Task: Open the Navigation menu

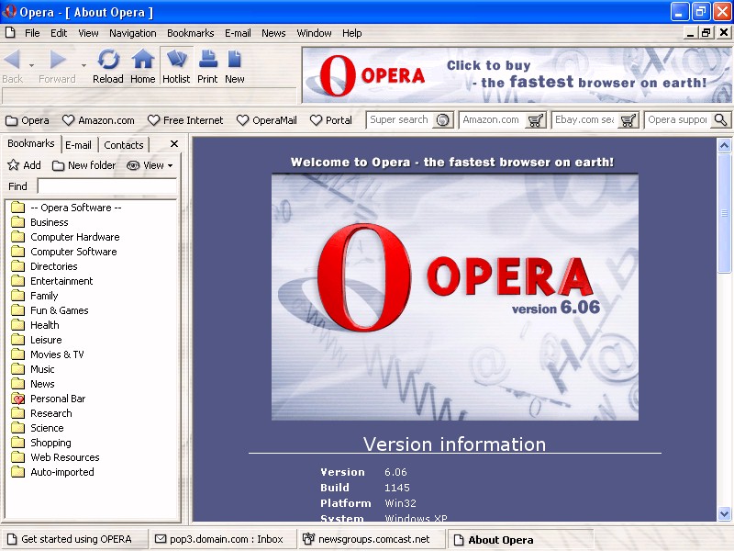Action: coord(132,33)
